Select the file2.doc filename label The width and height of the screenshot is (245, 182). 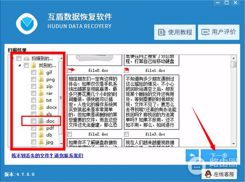click(98, 134)
